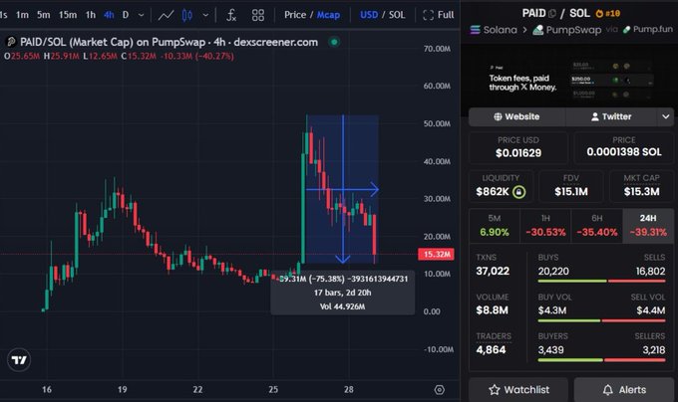Select the 6H stats tab
678x402 pixels.
click(596, 227)
